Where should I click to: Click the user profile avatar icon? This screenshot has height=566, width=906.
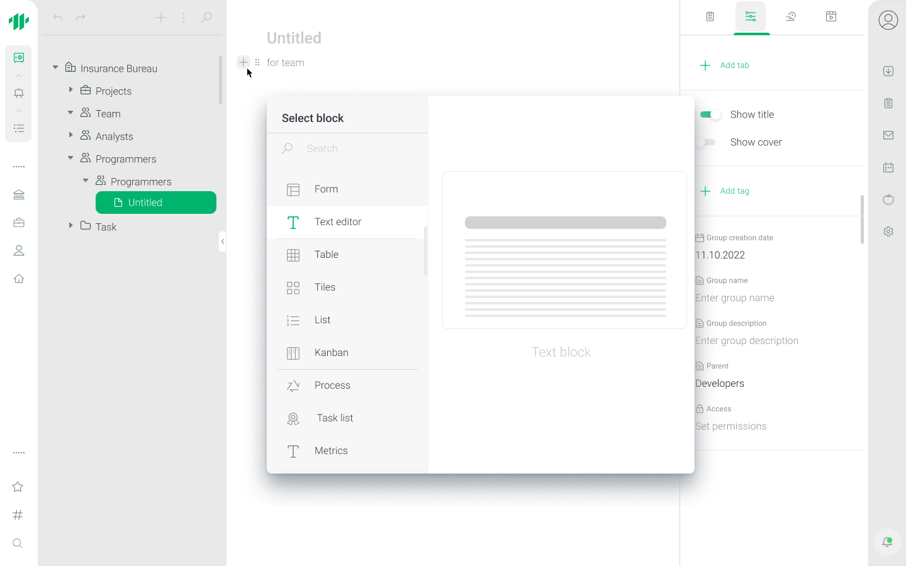[888, 20]
